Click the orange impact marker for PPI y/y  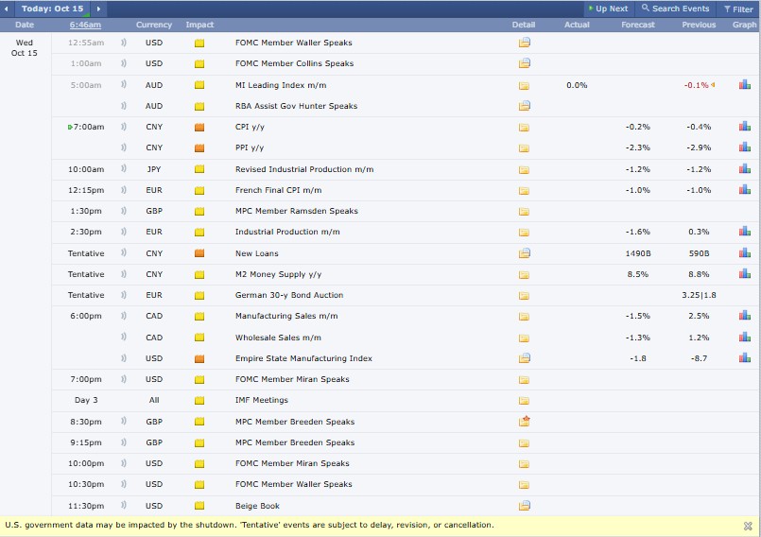click(199, 148)
